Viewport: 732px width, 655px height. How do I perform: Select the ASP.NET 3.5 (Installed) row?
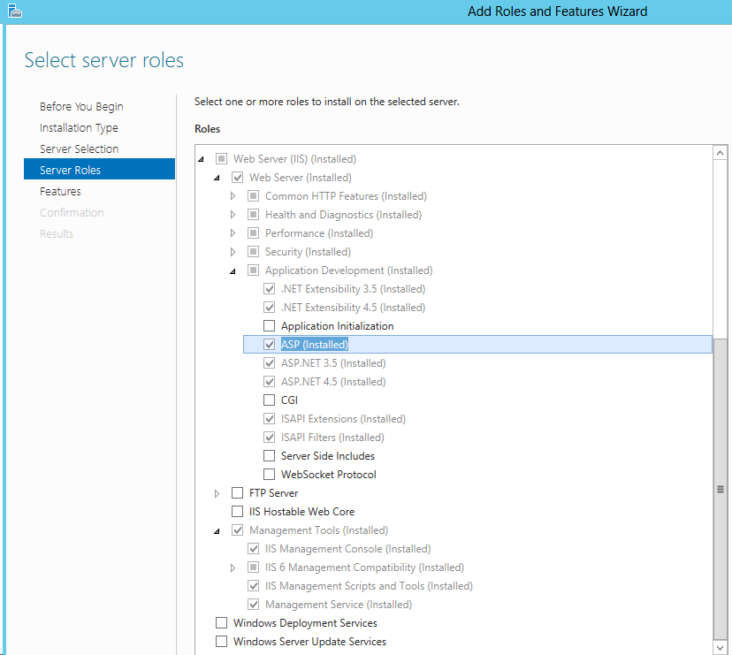tap(333, 362)
